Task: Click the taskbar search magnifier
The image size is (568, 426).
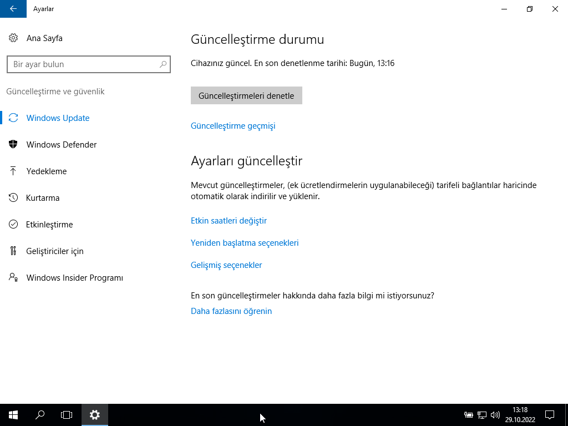Action: click(x=40, y=415)
